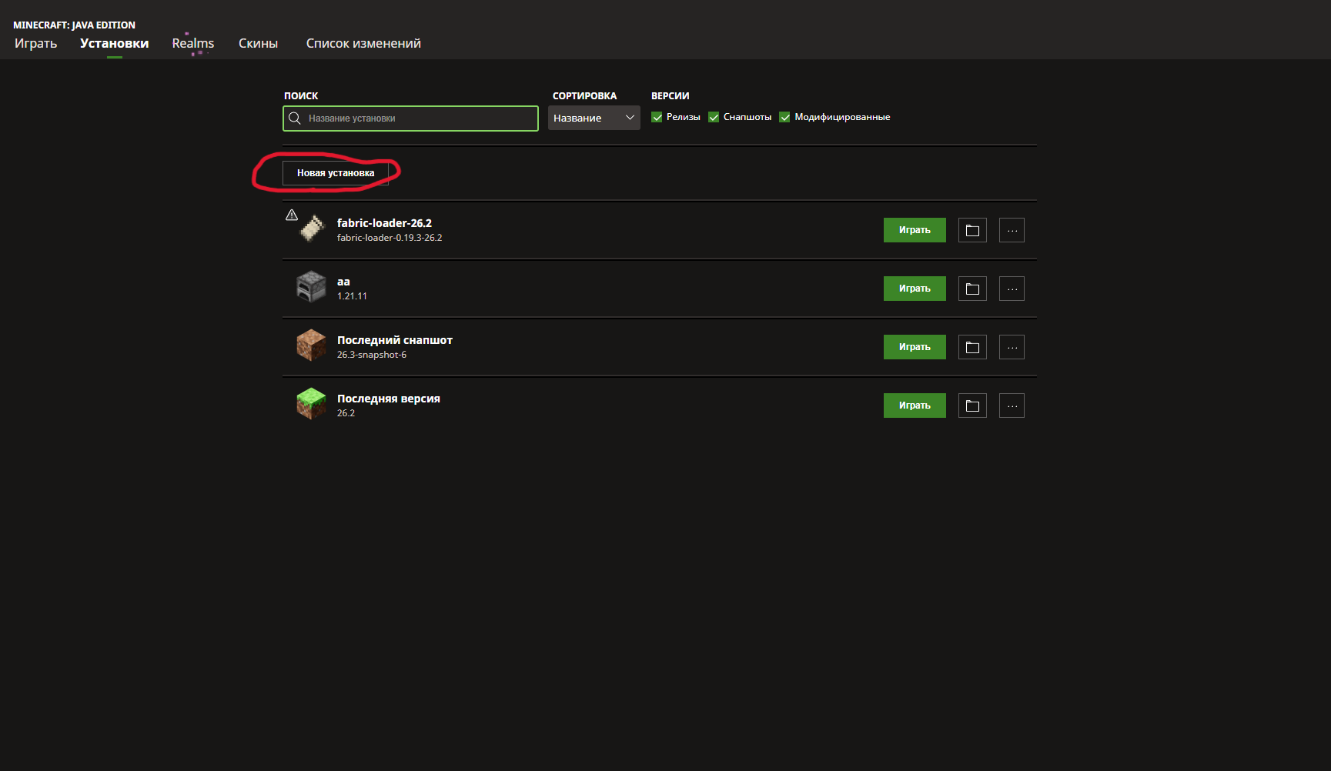
Task: Open folder for Последняя версия installation
Action: (972, 406)
